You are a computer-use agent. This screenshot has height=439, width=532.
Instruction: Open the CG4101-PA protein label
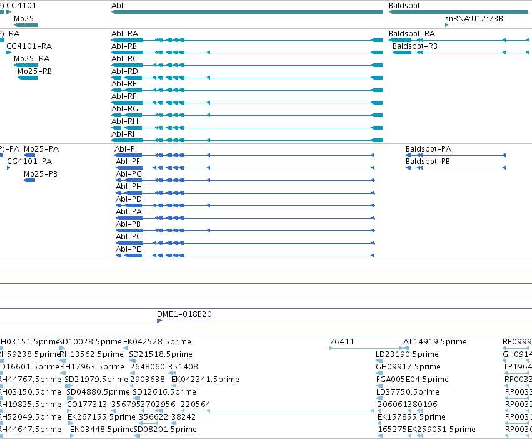tap(29, 162)
